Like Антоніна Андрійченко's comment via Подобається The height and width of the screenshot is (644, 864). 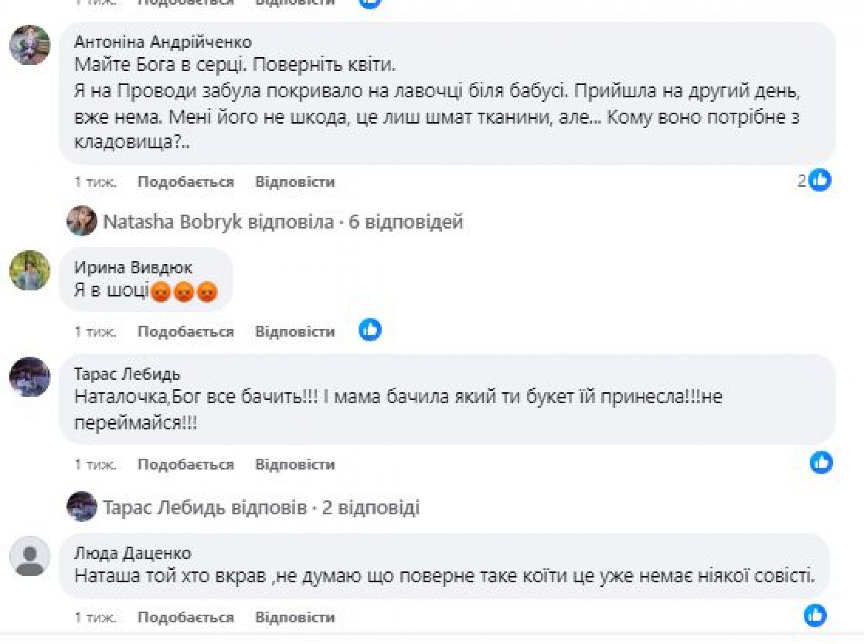pos(185,182)
